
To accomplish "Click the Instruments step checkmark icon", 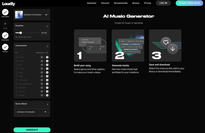I will (x=5, y=35).
